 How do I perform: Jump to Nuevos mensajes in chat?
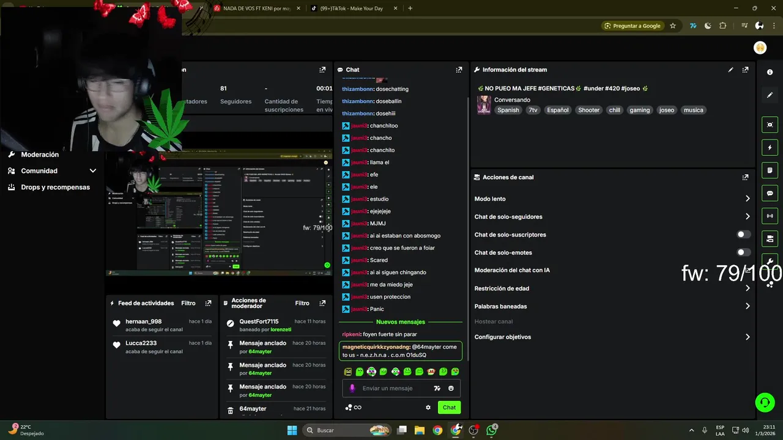[x=400, y=322]
